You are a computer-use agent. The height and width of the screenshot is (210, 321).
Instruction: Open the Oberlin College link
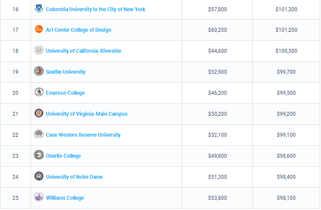[x=63, y=156]
